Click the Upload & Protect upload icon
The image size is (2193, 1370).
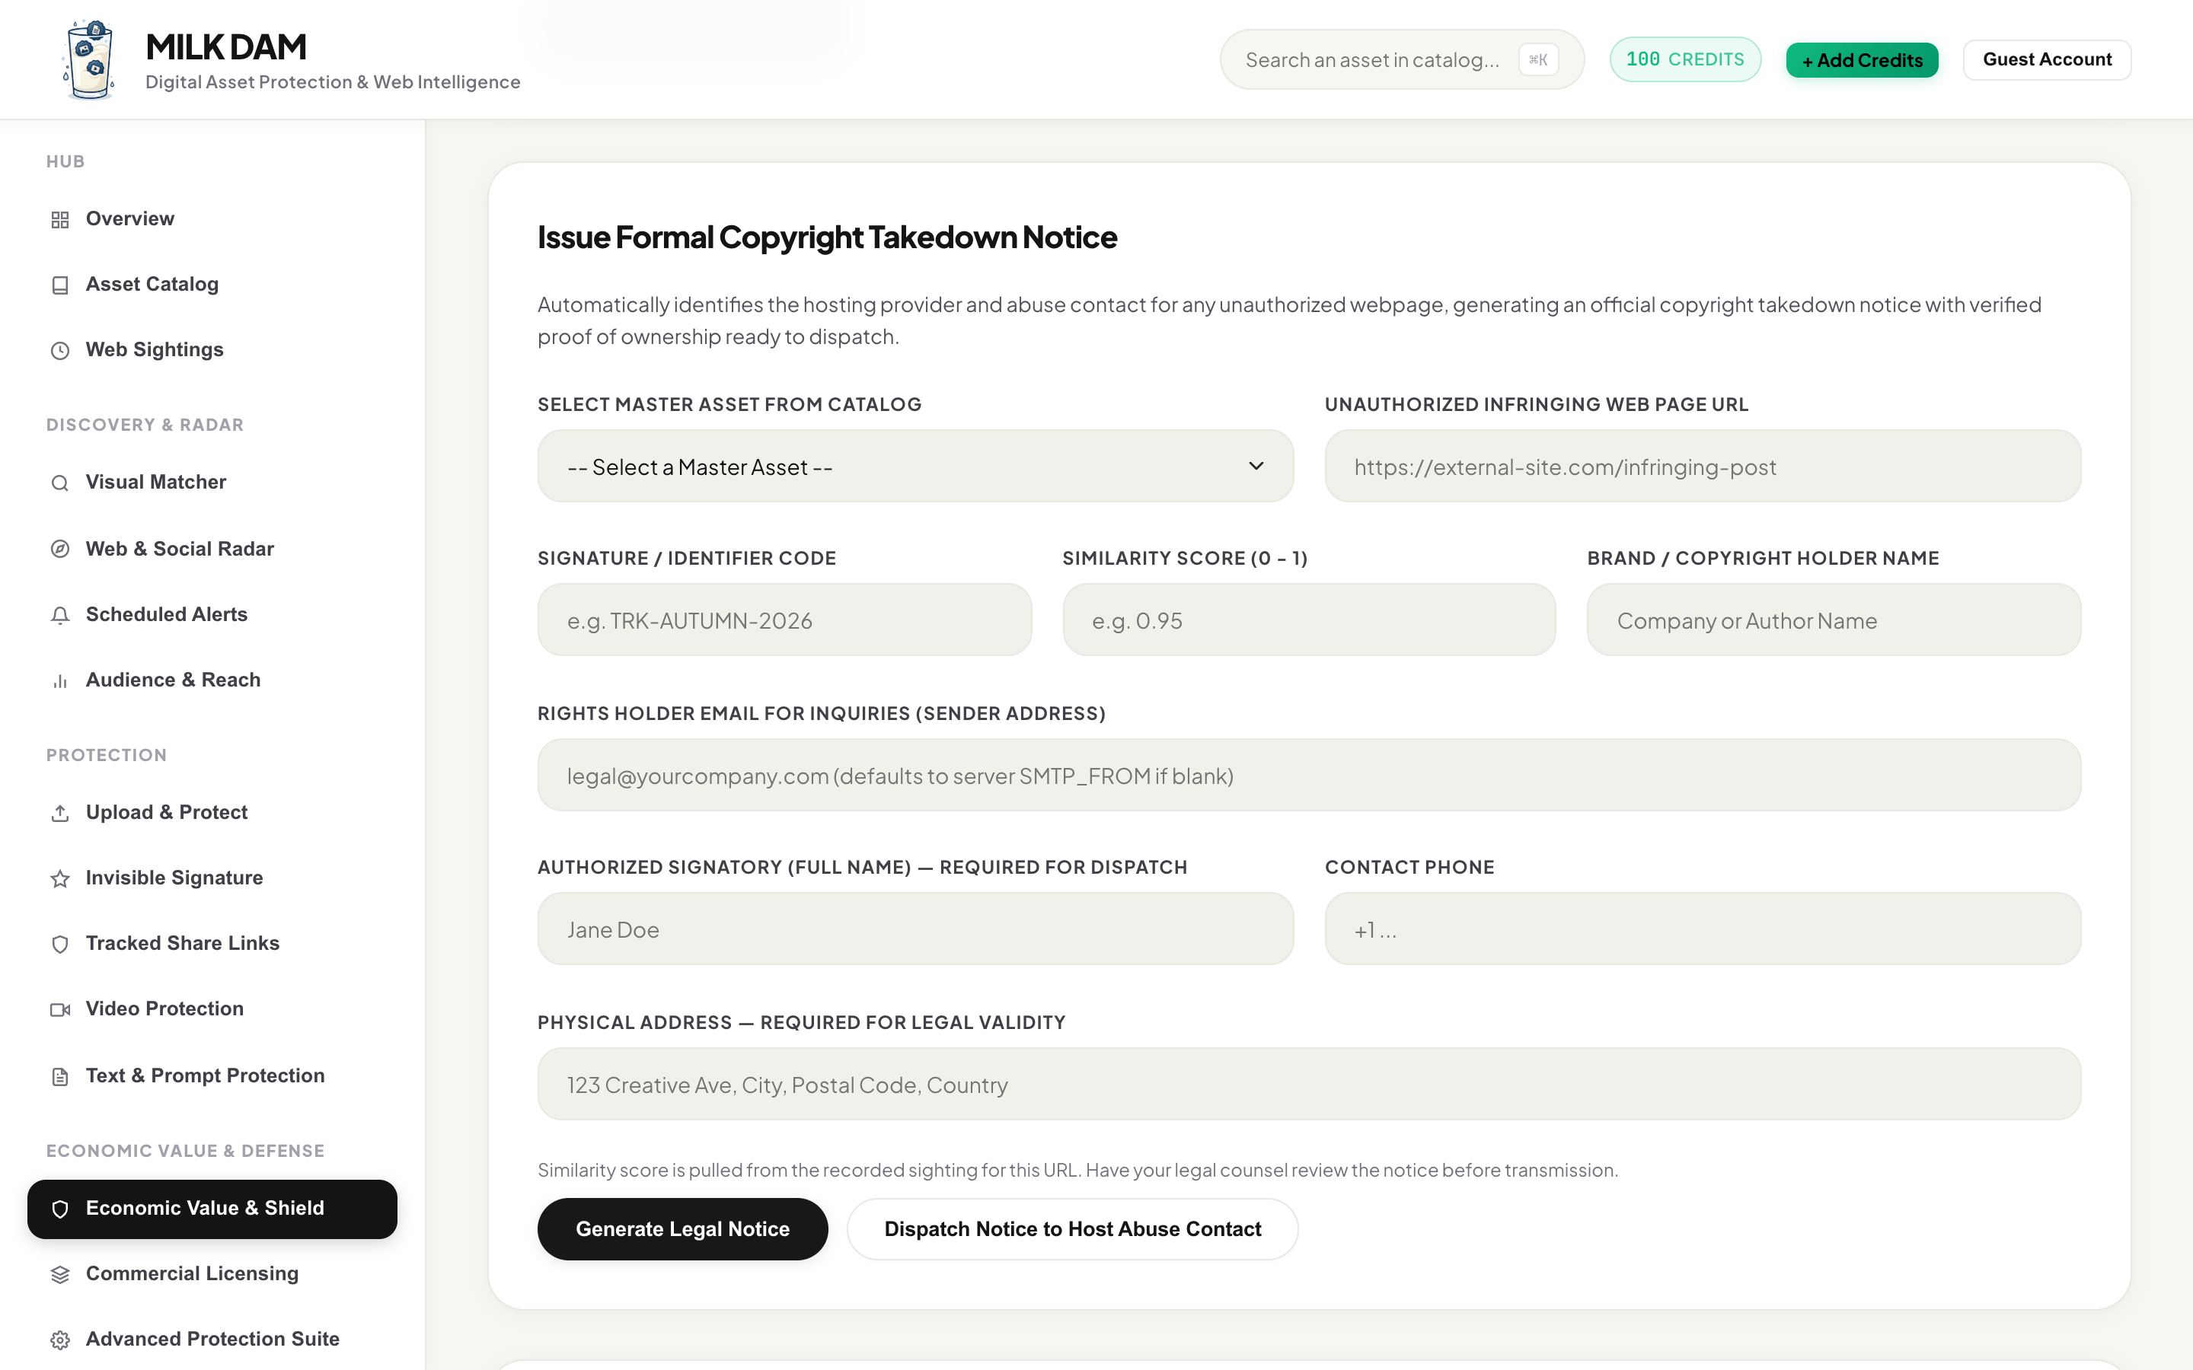(60, 813)
